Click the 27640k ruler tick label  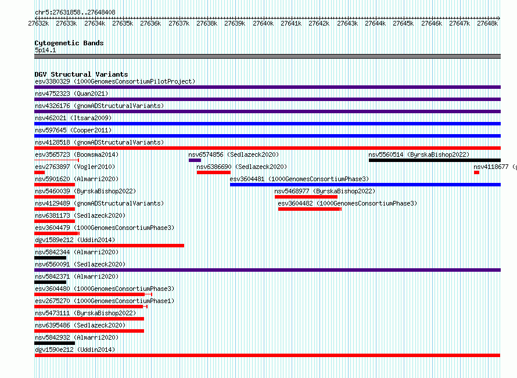[263, 23]
